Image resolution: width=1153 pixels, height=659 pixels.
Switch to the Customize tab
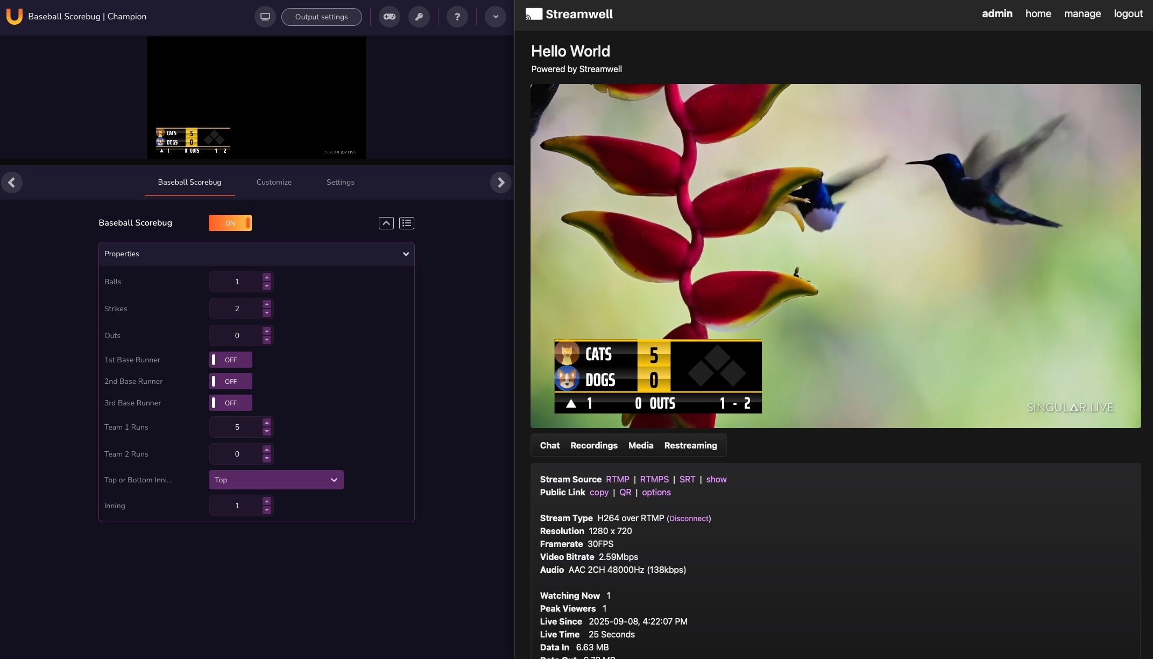274,182
